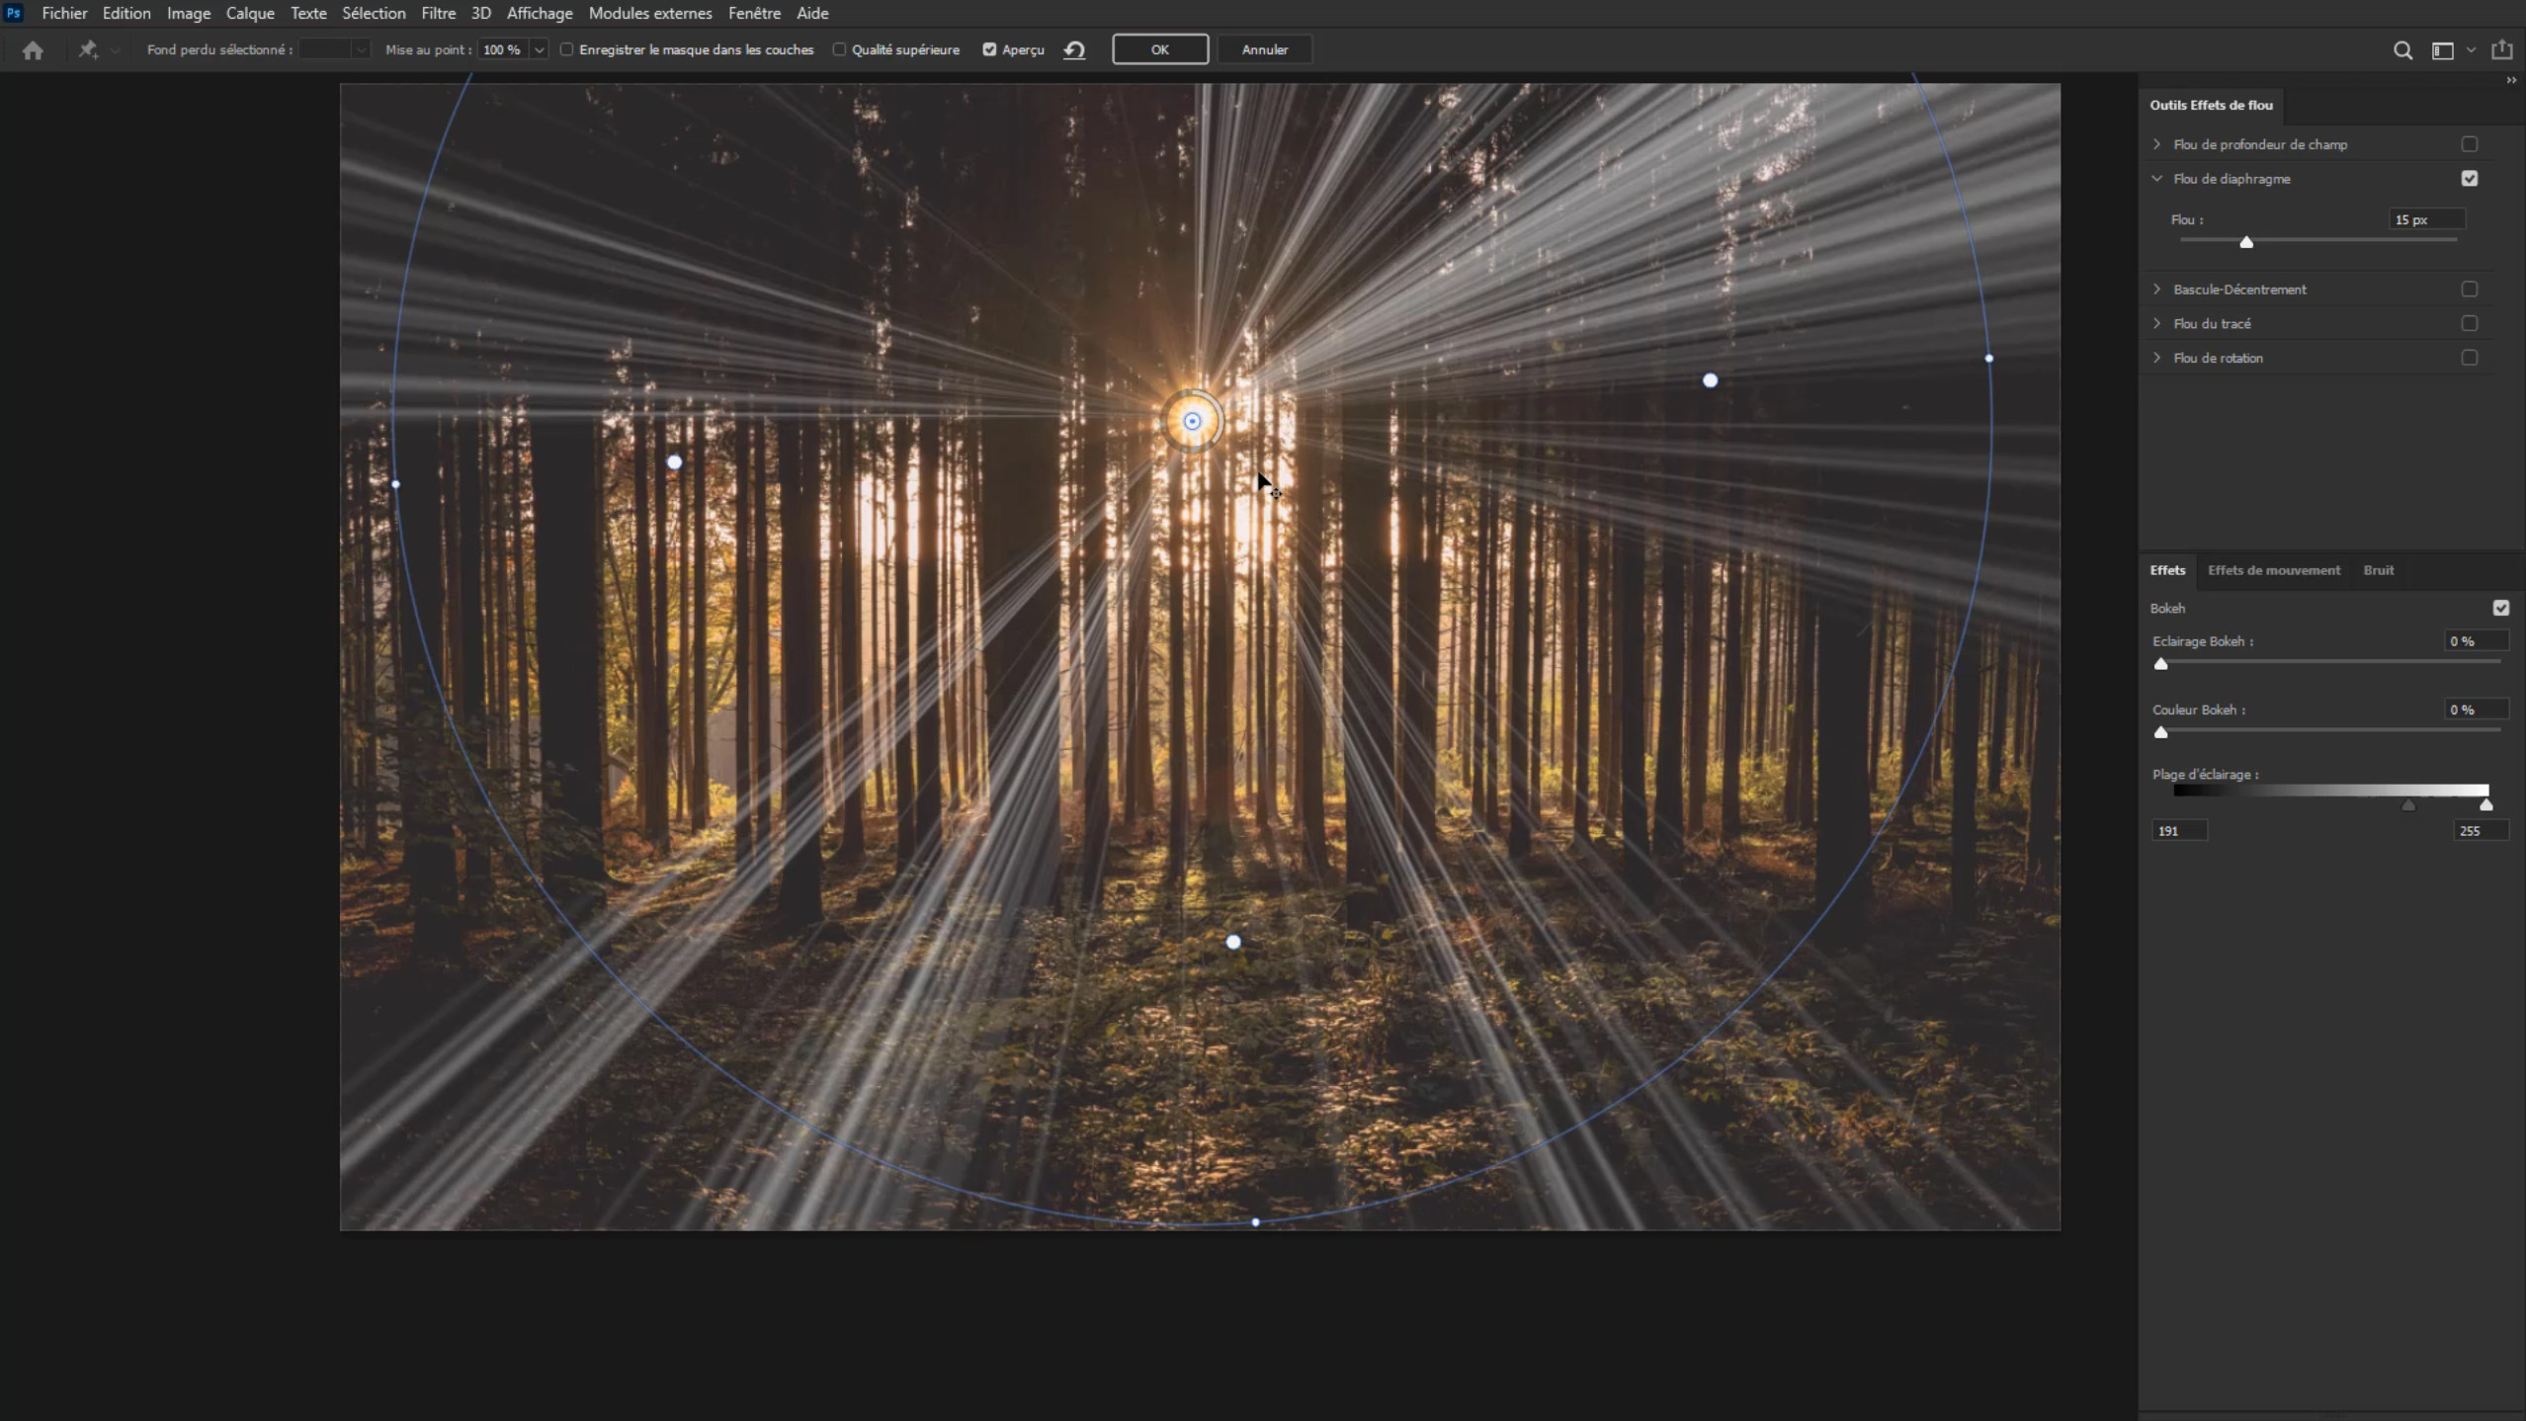Open the workspace switcher dropdown arrow
The image size is (2526, 1421).
tap(2472, 50)
